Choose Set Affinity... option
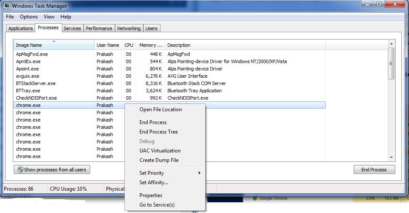This screenshot has width=409, height=213. tap(165, 183)
